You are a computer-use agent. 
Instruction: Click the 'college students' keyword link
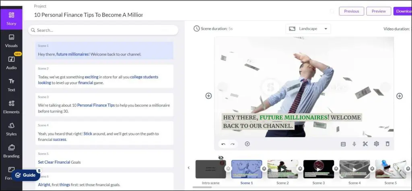(144, 77)
